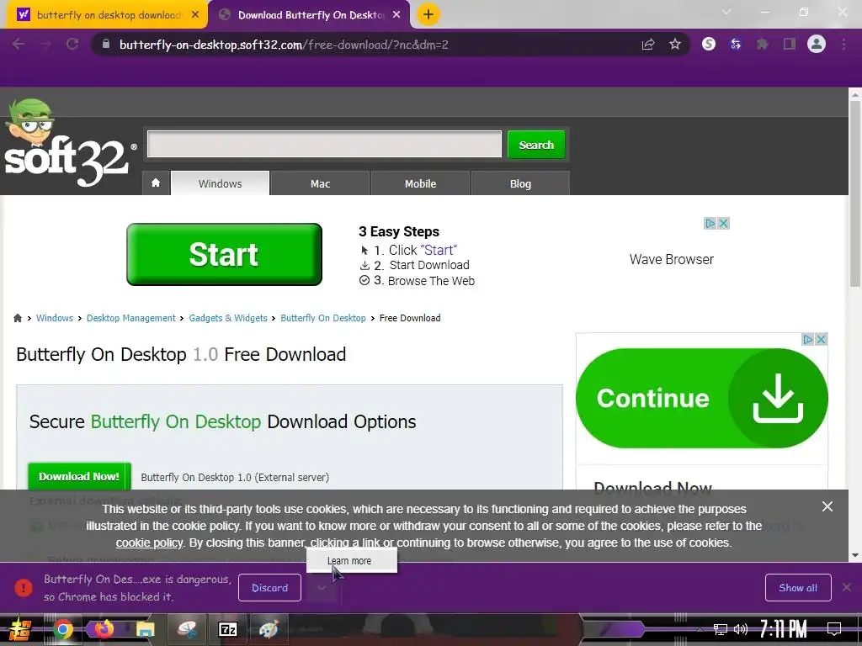Toggle the browser side panel icon
Image resolution: width=862 pixels, height=646 pixels.
pyautogui.click(x=790, y=44)
